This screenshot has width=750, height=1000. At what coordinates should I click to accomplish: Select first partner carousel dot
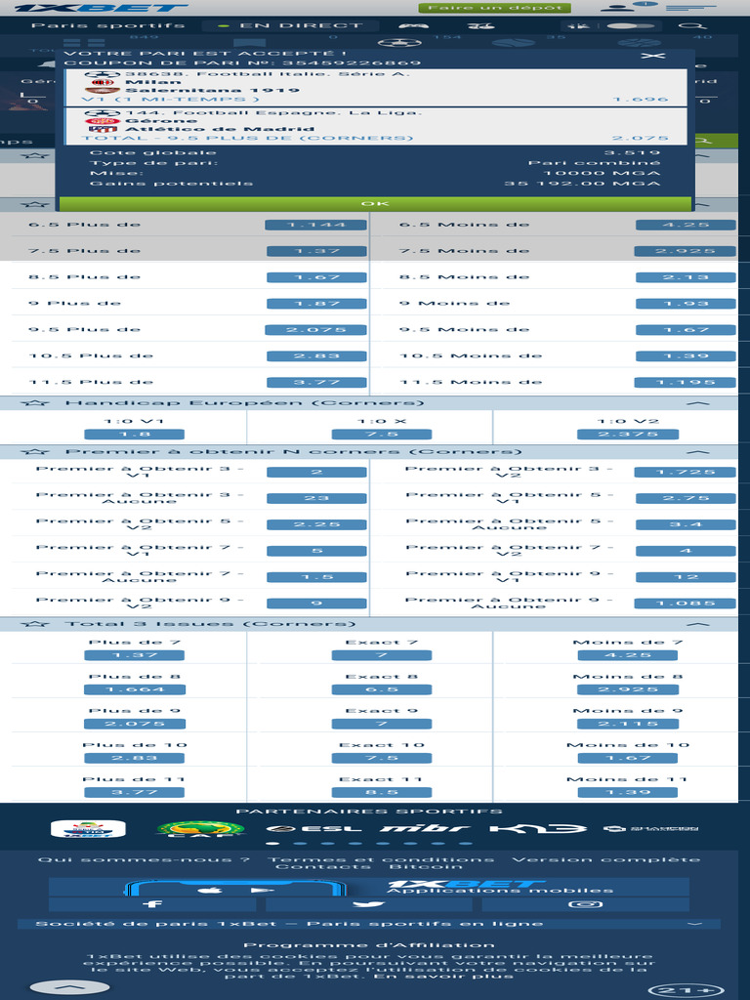point(272,843)
